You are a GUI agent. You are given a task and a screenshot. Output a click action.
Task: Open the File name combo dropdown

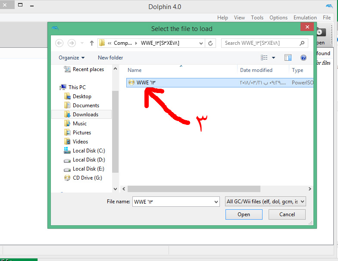tap(216, 202)
